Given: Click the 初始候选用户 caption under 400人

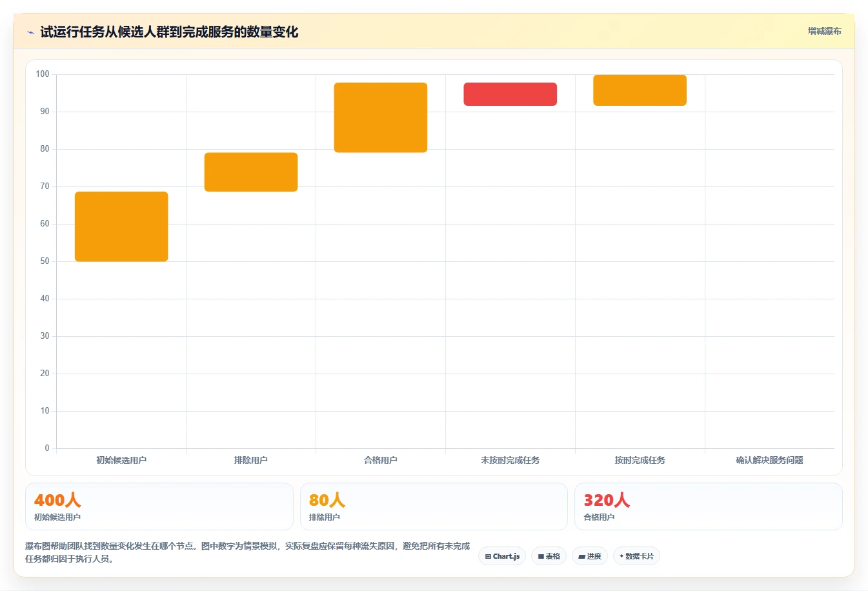Looking at the screenshot, I should [57, 517].
